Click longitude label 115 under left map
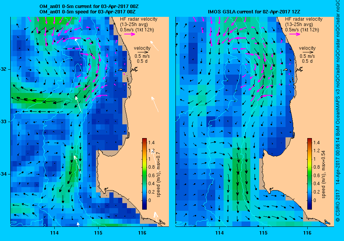This screenshot has width=344, height=241. point(98,233)
